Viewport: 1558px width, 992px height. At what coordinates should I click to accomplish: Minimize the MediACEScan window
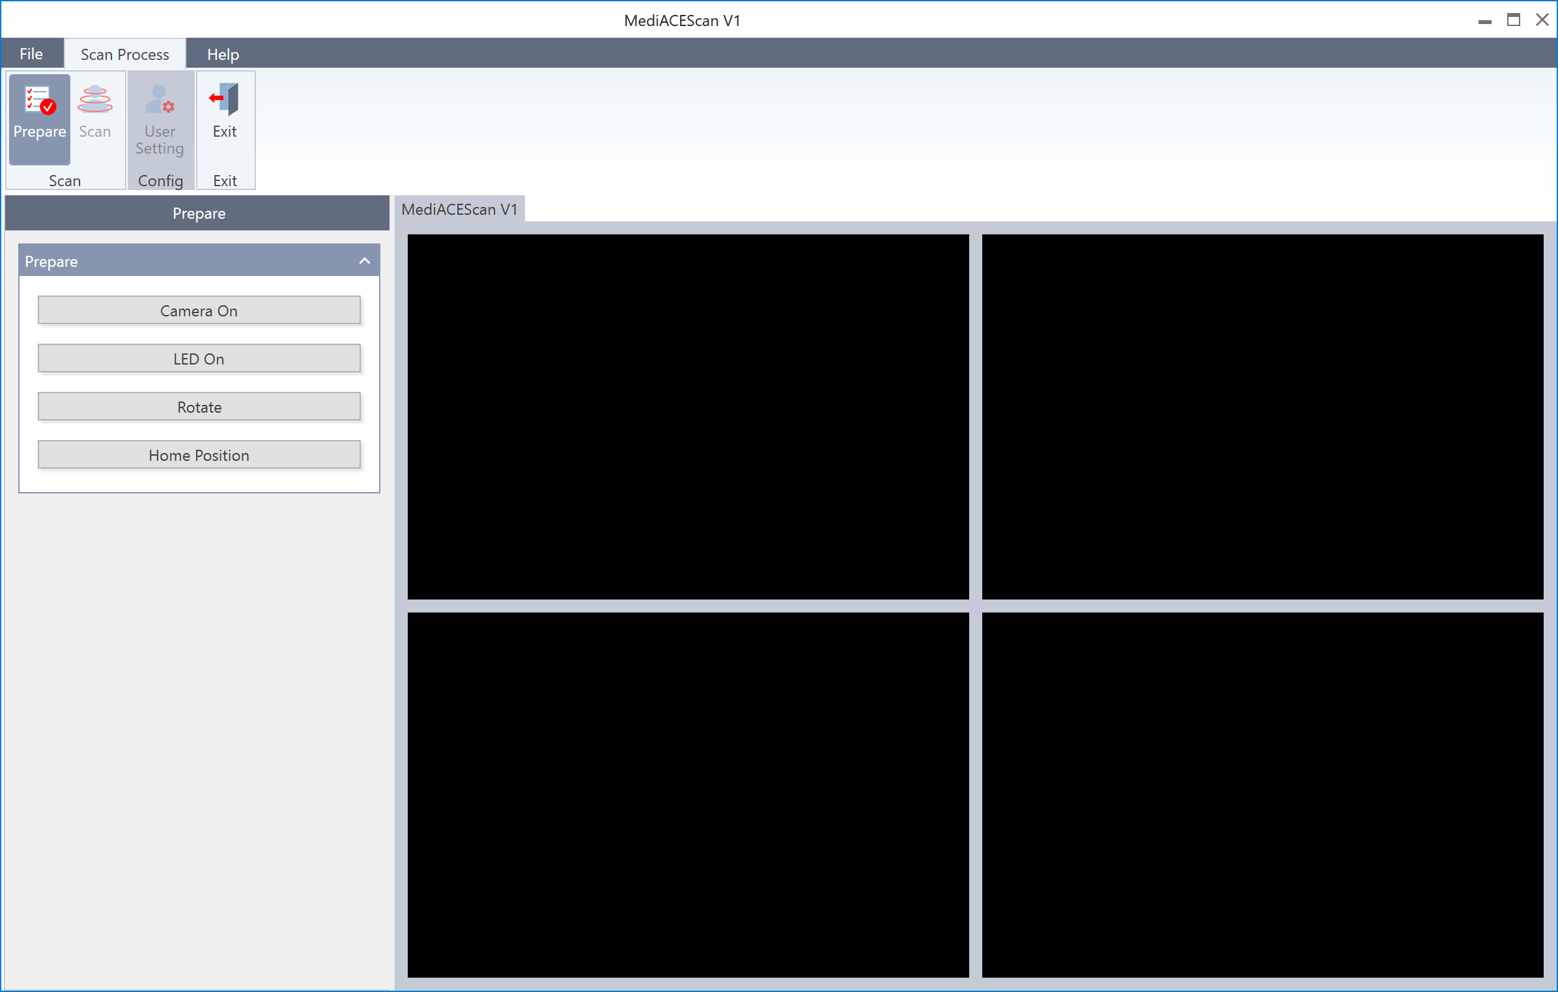pos(1484,20)
